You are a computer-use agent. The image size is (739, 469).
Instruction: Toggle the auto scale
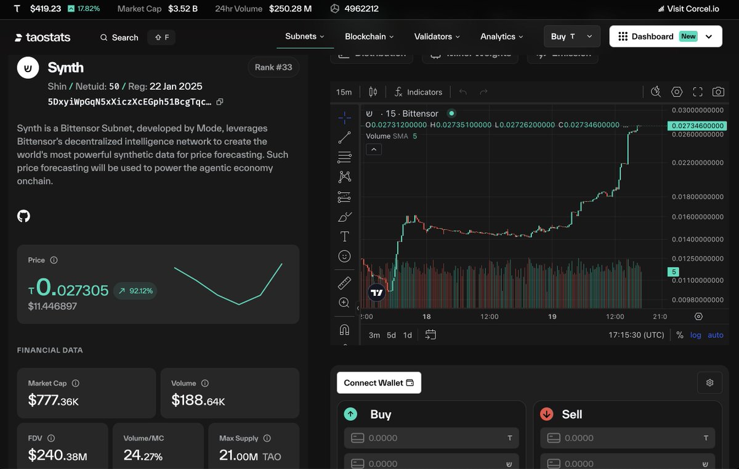pyautogui.click(x=716, y=335)
